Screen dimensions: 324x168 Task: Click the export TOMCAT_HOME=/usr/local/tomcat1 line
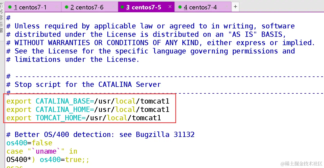[84, 118]
